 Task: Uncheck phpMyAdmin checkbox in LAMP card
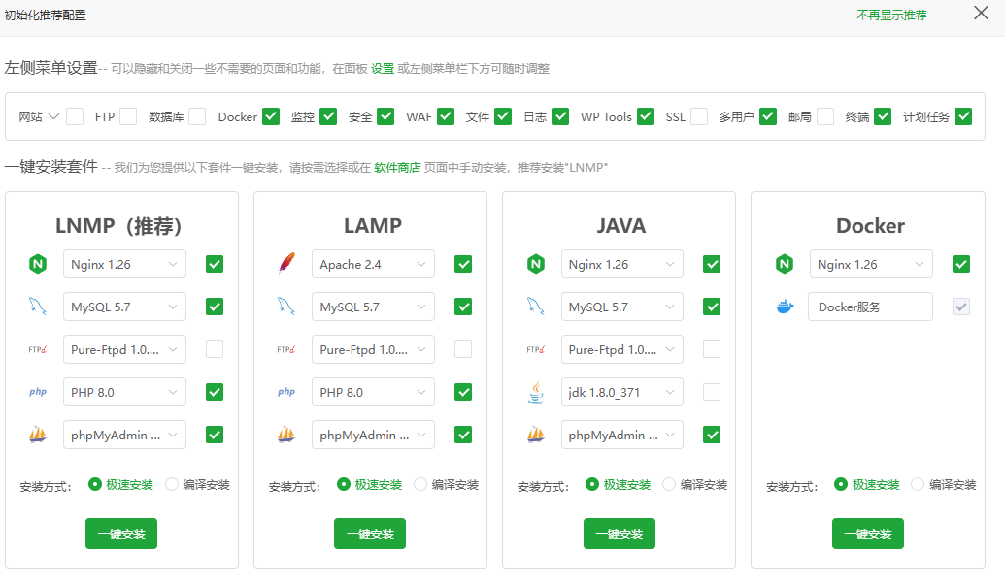click(x=463, y=435)
